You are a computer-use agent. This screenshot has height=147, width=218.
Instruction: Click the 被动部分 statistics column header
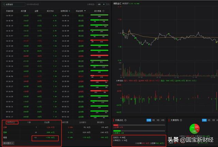pyautogui.click(x=100, y=122)
